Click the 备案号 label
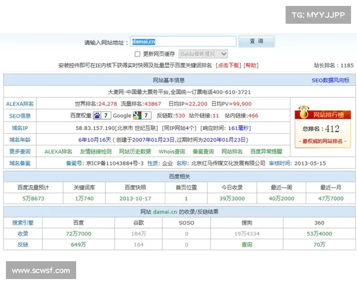 coord(75,163)
